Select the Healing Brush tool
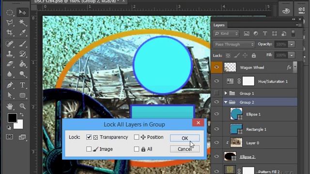 (x=10, y=43)
